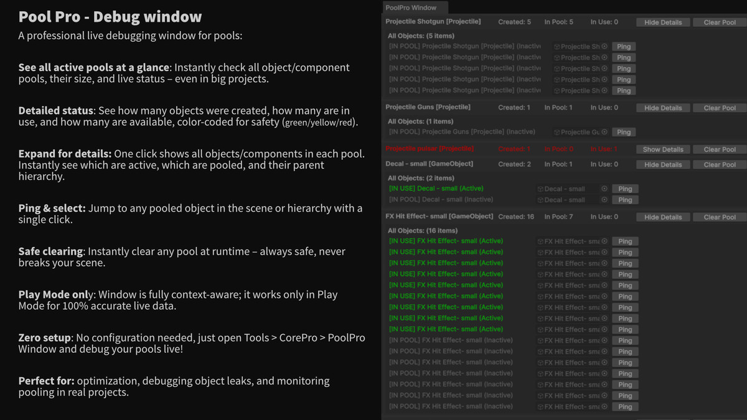Click the Created: 16 value

[x=516, y=217]
